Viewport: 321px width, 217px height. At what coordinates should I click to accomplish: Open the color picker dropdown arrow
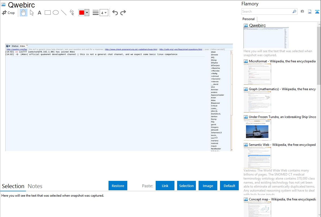coord(87,13)
